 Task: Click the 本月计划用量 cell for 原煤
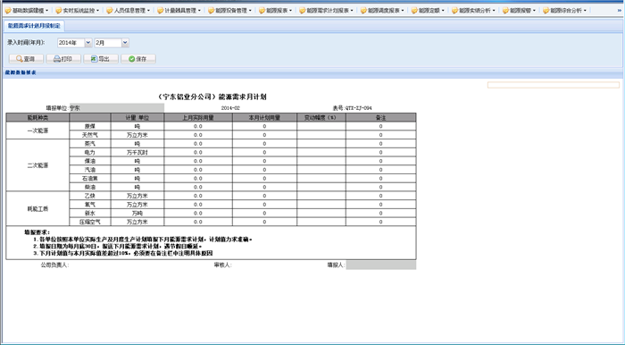tap(264, 126)
